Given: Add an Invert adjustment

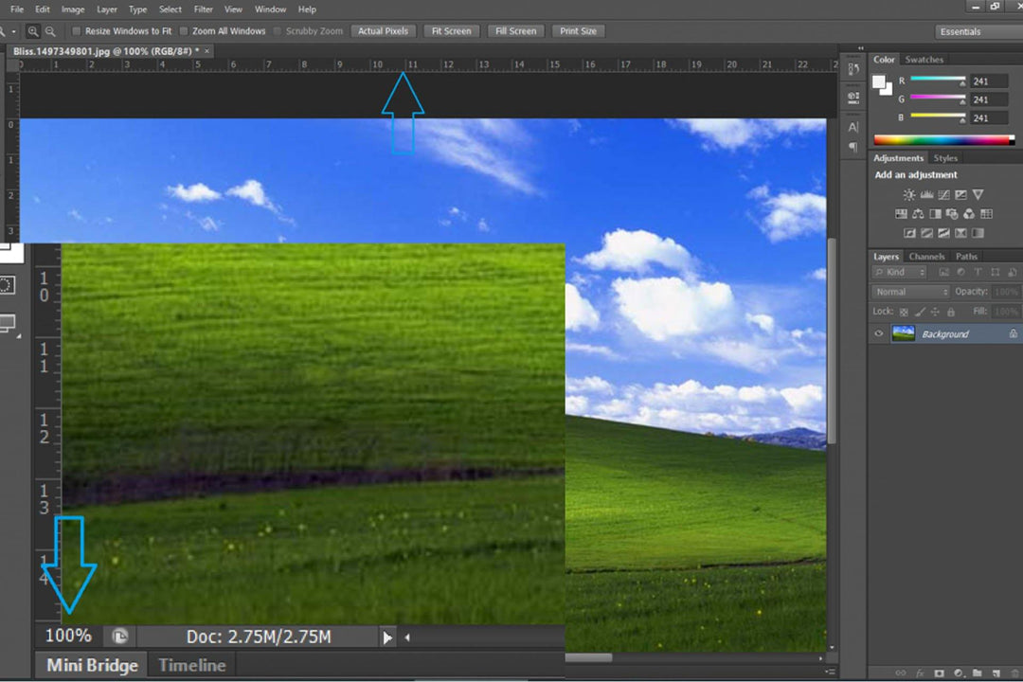Looking at the screenshot, I should click(x=909, y=233).
